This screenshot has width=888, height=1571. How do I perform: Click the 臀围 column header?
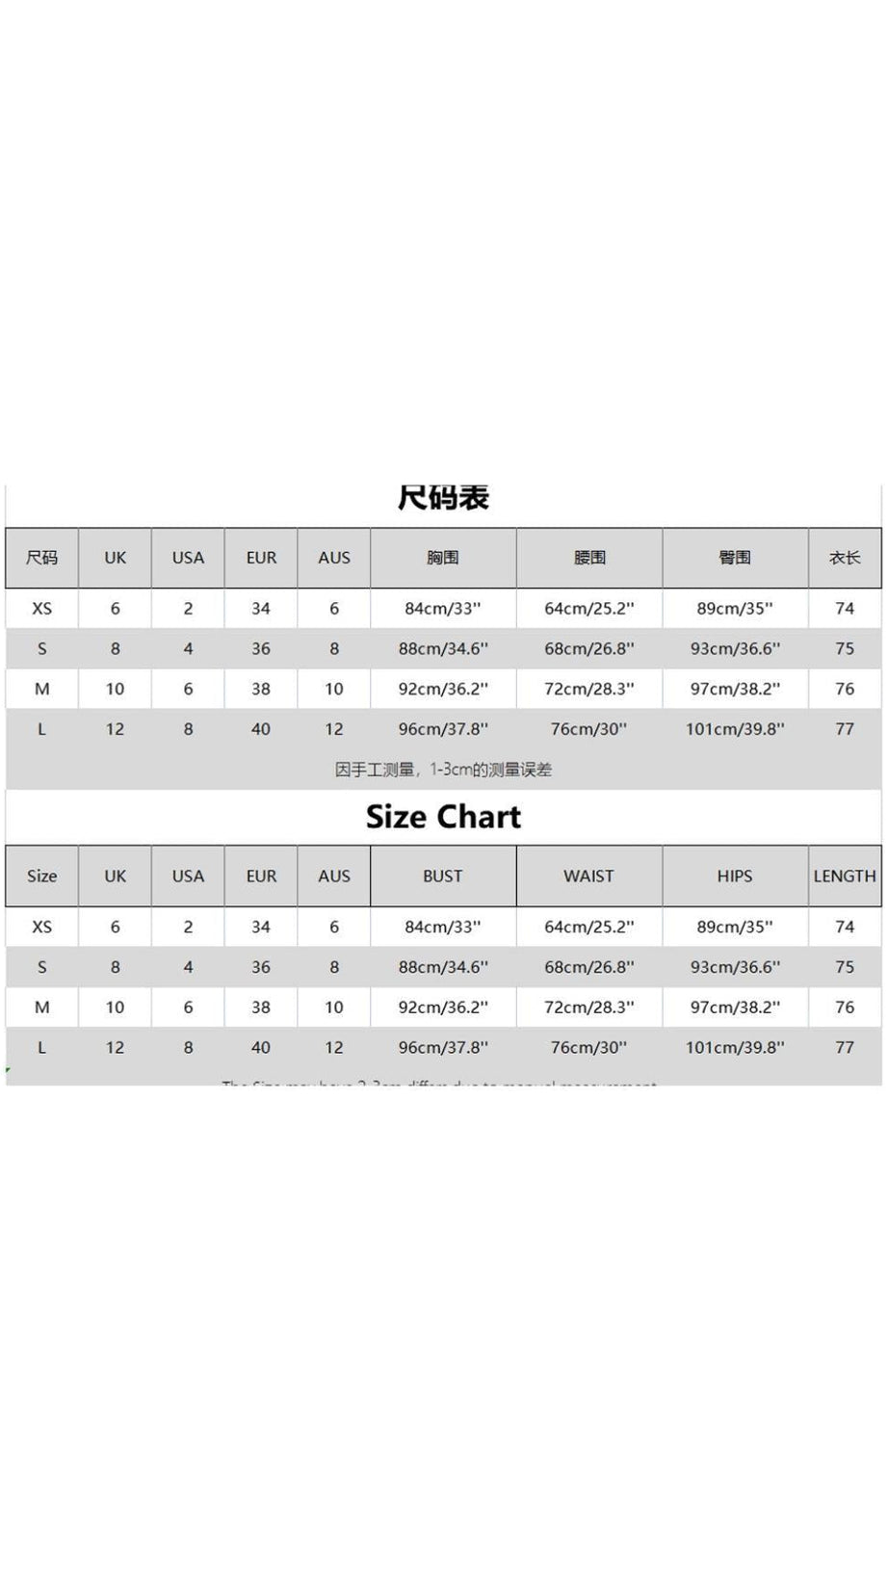pos(735,558)
